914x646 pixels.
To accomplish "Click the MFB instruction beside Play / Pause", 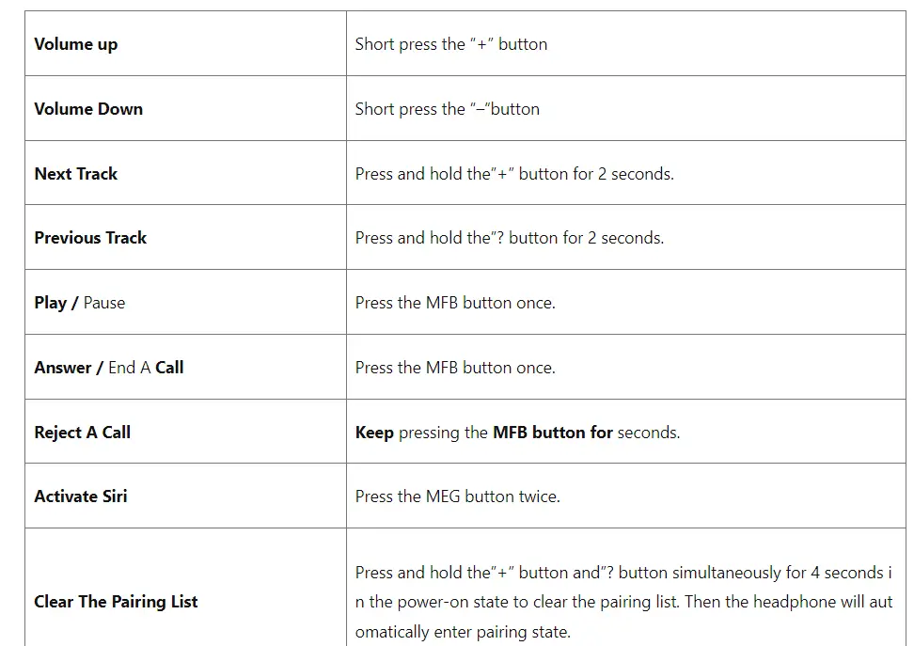I will click(x=455, y=303).
